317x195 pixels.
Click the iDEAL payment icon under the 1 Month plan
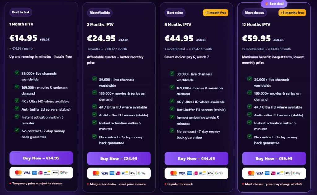(40, 173)
